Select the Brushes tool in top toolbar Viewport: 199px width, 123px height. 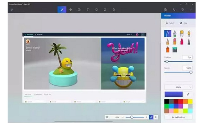(x=62, y=9)
